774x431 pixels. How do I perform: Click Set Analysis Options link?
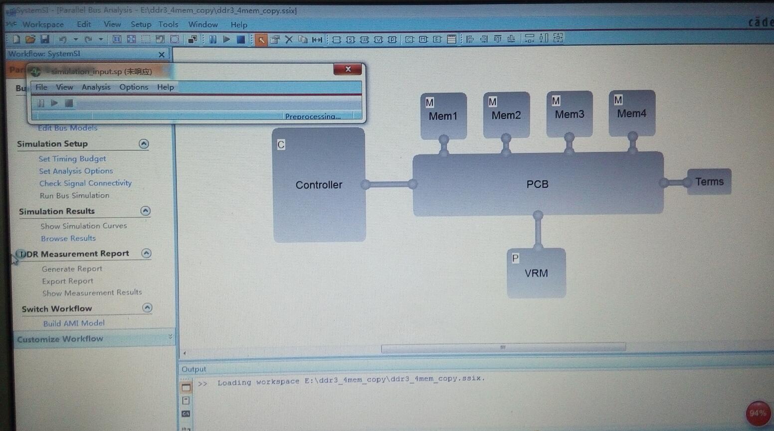[x=76, y=171]
